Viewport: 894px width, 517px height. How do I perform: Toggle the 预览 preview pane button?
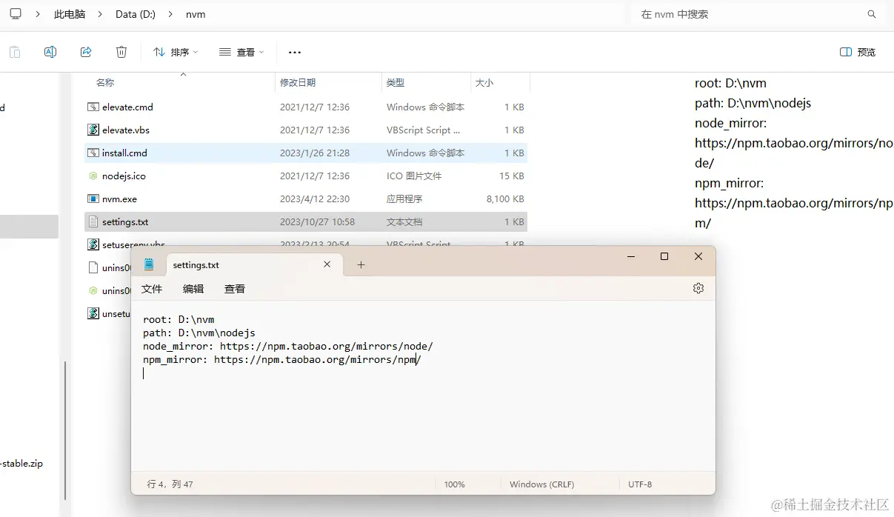tap(858, 52)
